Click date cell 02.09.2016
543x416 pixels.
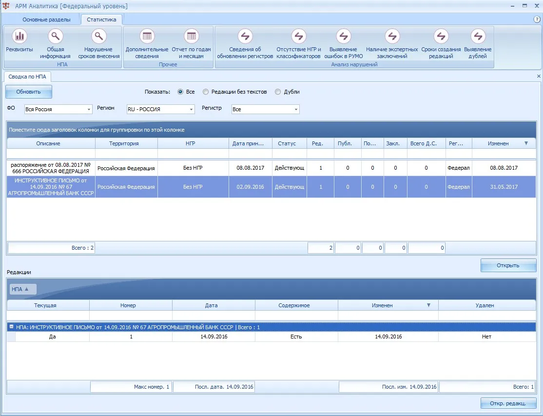pos(251,187)
